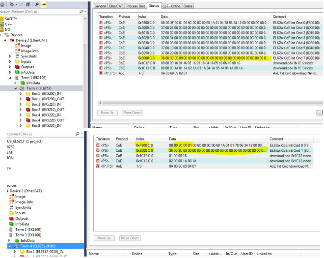Click the C transition icon of the 0x8060 row

[x=101, y=58]
